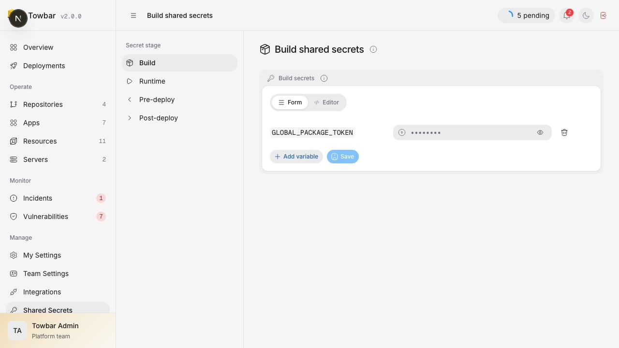Go to Integrations
This screenshot has width=619, height=348.
point(58,292)
